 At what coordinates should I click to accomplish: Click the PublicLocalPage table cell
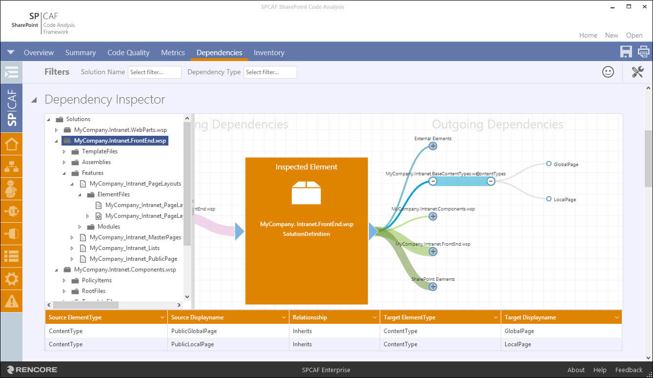click(228, 344)
